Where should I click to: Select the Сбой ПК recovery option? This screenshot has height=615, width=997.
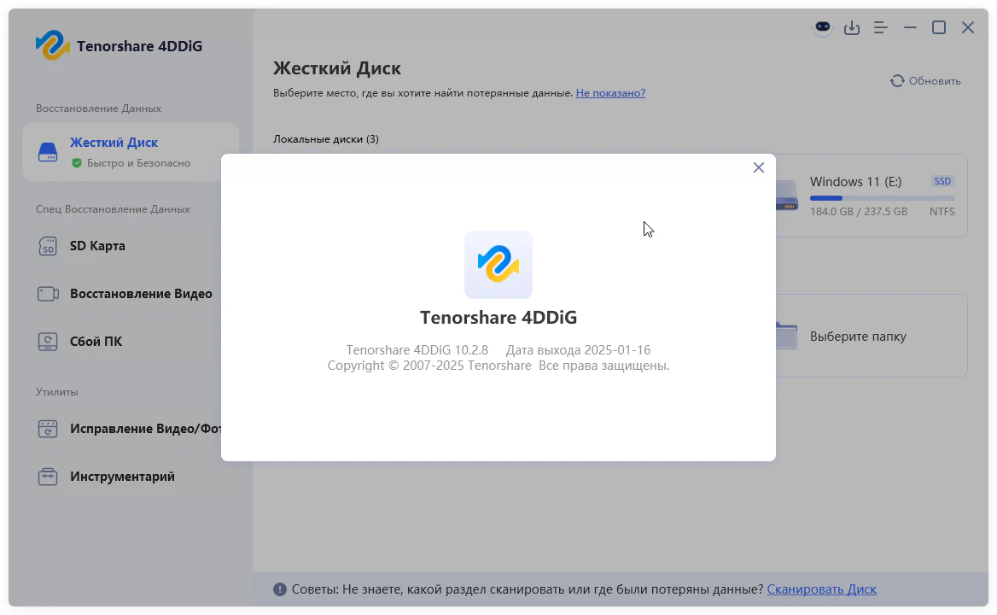click(x=95, y=342)
